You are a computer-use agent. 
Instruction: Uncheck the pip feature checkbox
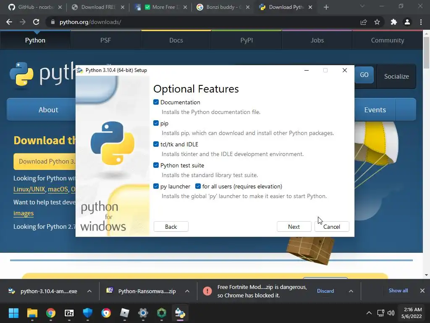(156, 123)
